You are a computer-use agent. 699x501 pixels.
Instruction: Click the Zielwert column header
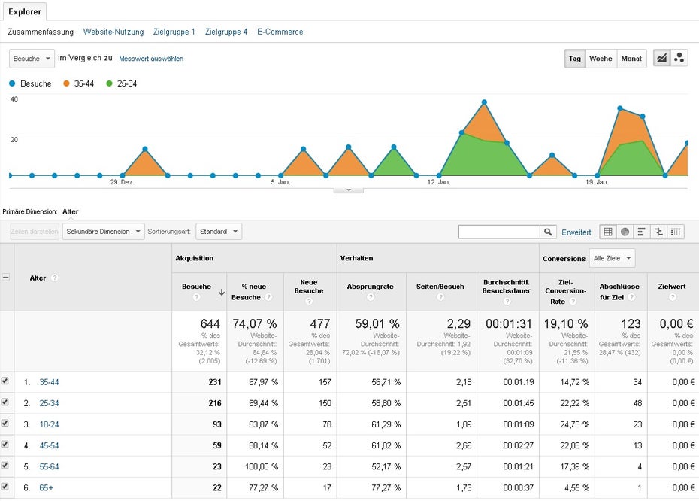pyautogui.click(x=672, y=287)
